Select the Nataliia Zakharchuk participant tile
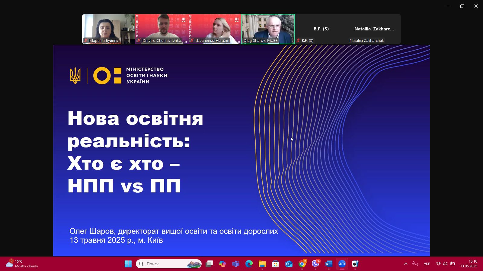 click(374, 29)
